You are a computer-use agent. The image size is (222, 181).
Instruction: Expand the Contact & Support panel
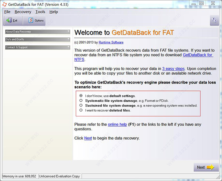click(x=37, y=47)
